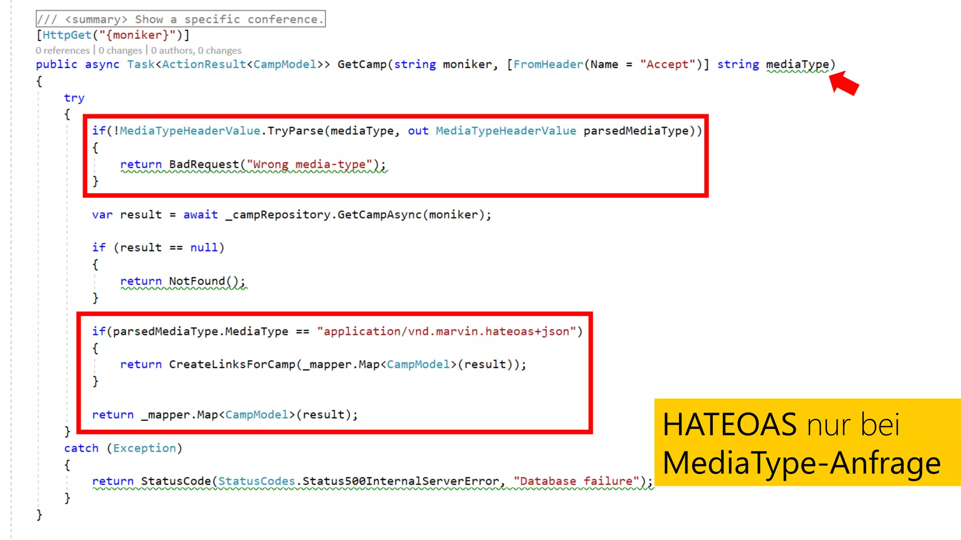Click the try keyword
This screenshot has width=961, height=540.
[x=74, y=98]
